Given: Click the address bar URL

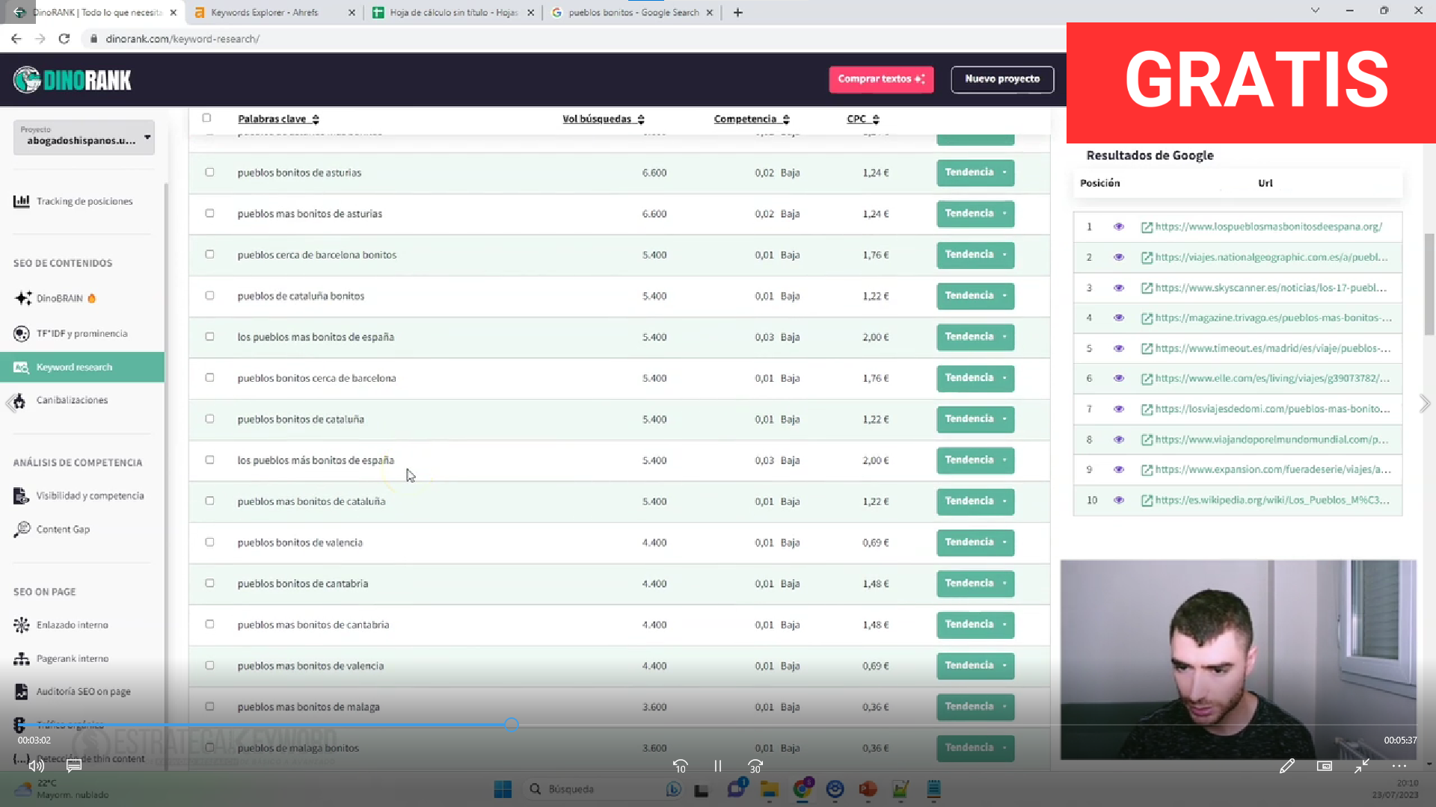Looking at the screenshot, I should tap(182, 39).
